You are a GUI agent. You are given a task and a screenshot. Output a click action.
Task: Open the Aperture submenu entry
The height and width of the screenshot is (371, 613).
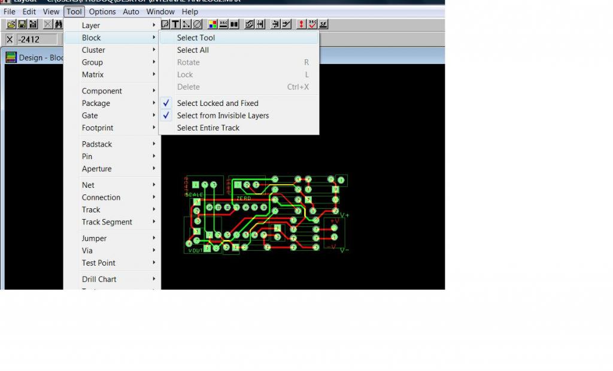tap(112, 169)
